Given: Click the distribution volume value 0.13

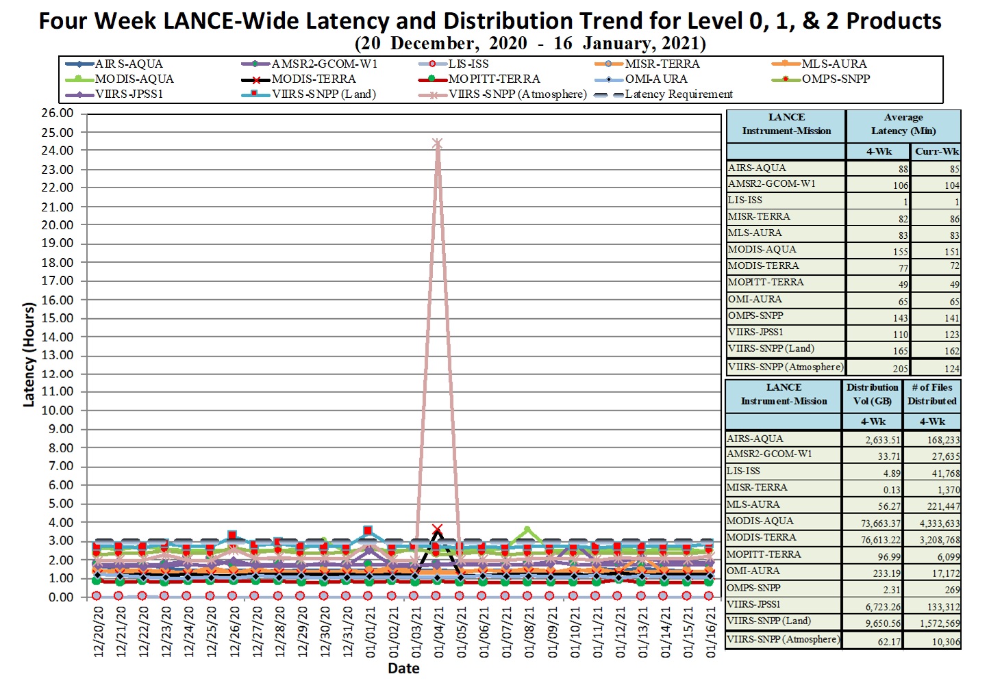Looking at the screenshot, I should pos(892,490).
